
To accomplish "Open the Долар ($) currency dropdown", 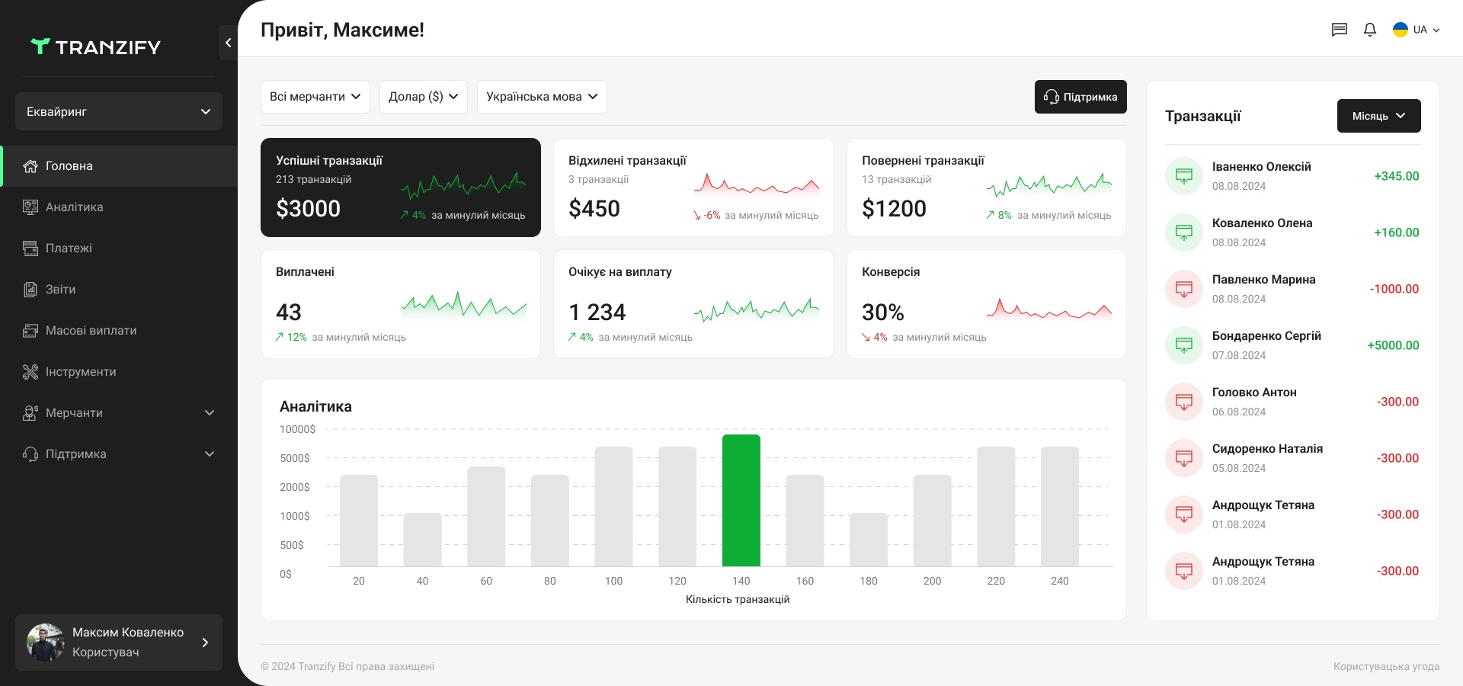I will (x=424, y=97).
